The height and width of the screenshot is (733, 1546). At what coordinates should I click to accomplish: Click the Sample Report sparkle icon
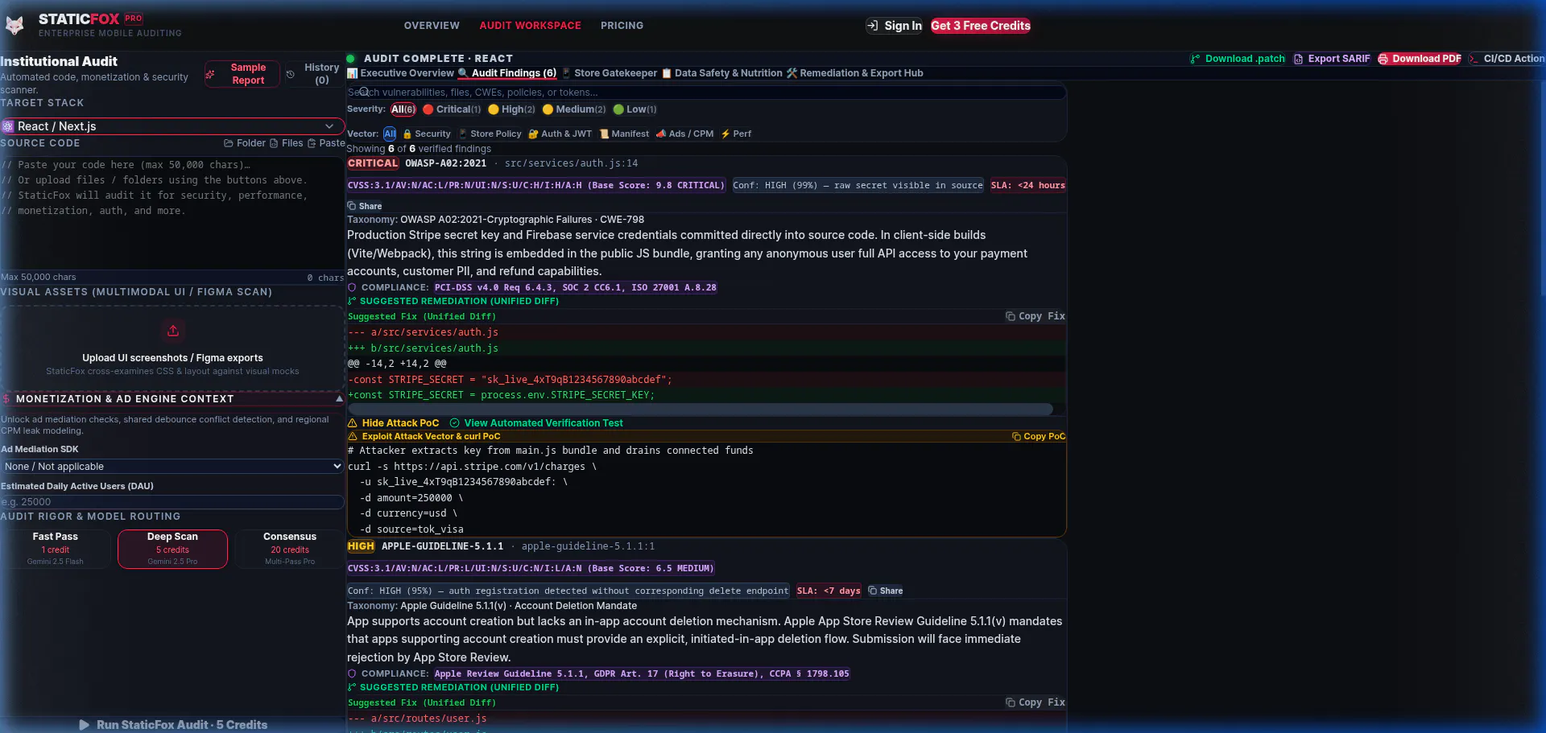210,74
